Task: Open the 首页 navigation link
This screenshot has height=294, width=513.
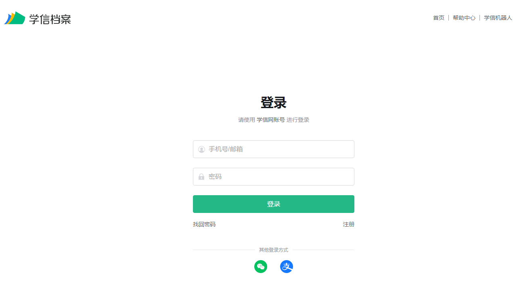Action: [x=439, y=18]
